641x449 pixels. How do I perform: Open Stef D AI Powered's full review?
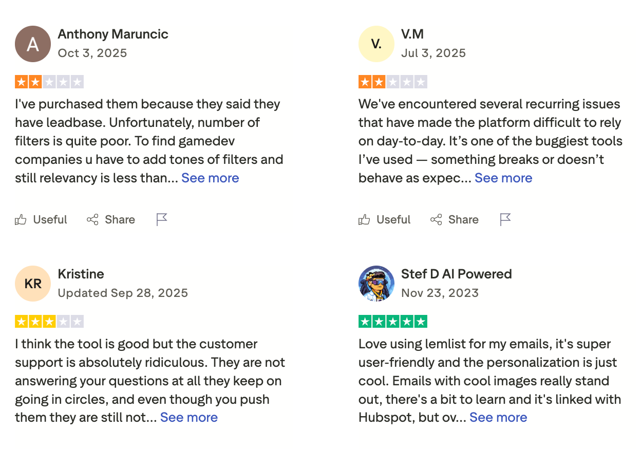tap(498, 417)
